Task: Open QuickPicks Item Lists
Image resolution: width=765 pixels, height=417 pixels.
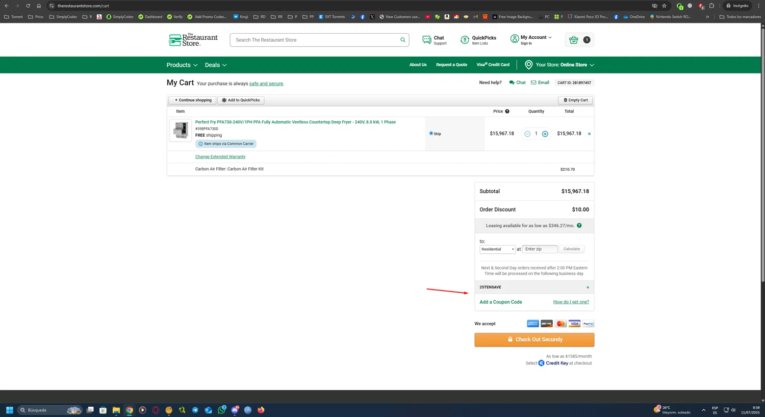Action: click(x=478, y=40)
